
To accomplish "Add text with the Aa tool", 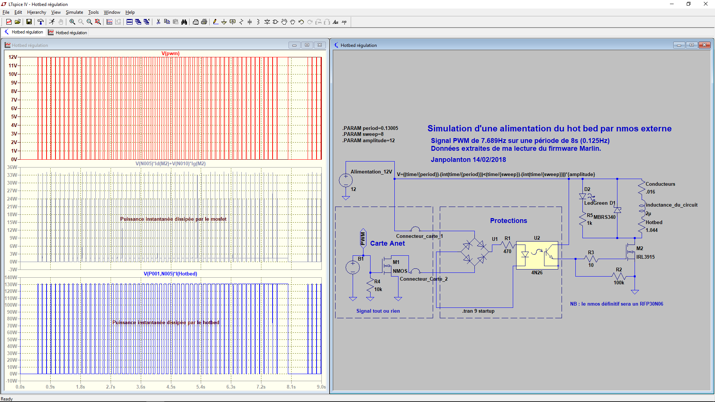I will 336,22.
